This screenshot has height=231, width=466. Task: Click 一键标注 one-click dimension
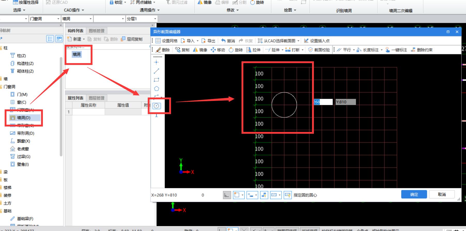click(396, 50)
